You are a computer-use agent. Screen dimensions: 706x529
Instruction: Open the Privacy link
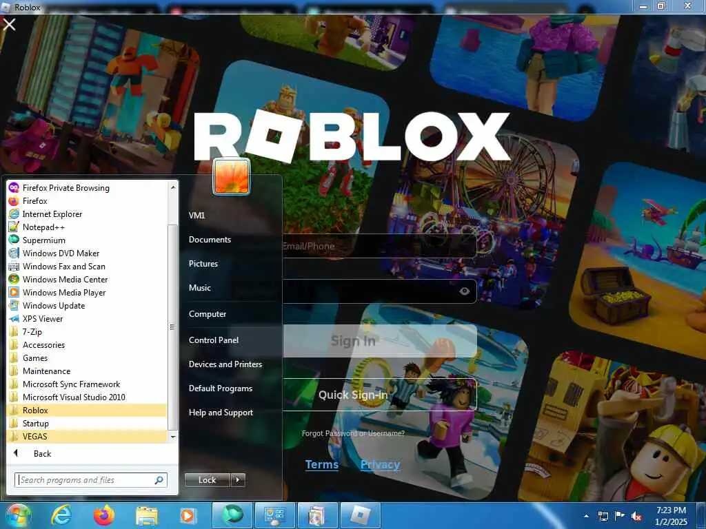tap(380, 464)
